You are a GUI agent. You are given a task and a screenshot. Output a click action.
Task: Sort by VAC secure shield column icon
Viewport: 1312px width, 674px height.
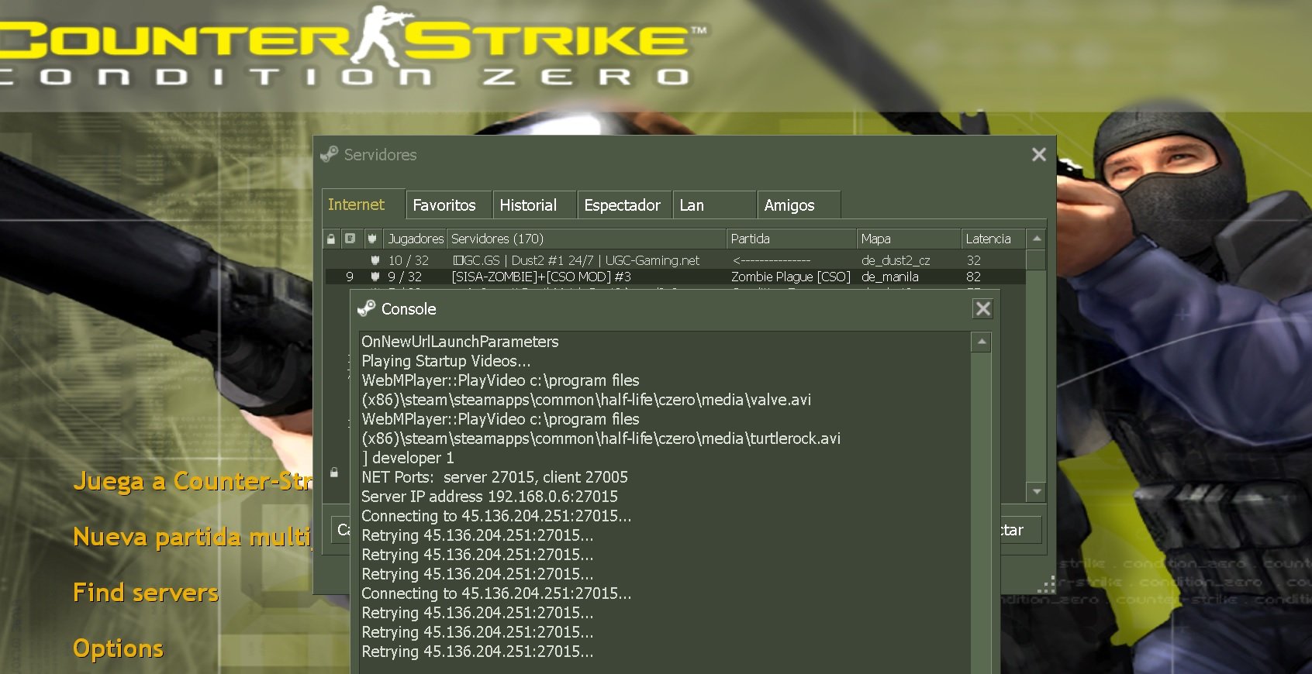coord(372,239)
